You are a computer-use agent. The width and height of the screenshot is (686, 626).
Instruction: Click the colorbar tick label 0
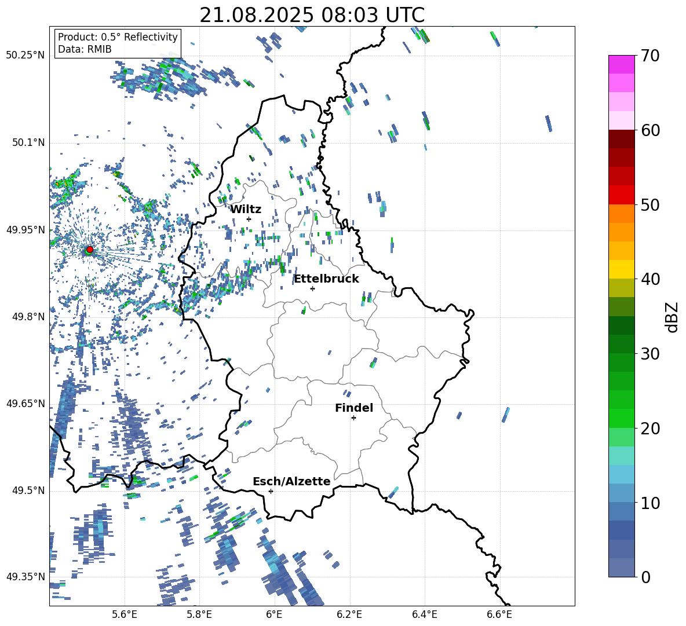click(x=646, y=577)
